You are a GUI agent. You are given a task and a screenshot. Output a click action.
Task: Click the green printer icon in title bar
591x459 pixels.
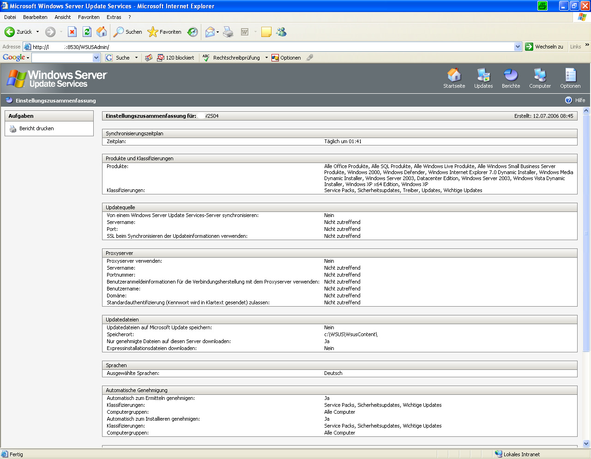(x=543, y=6)
